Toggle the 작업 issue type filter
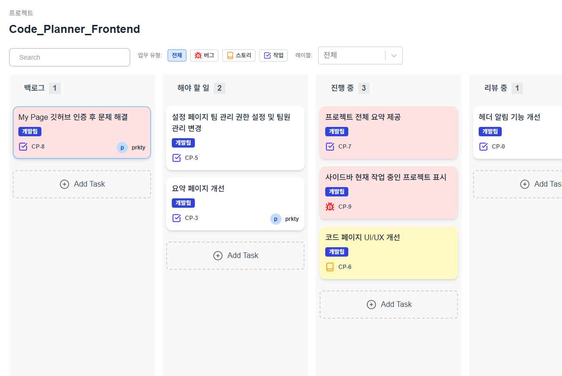The height and width of the screenshot is (376, 562). [x=273, y=55]
